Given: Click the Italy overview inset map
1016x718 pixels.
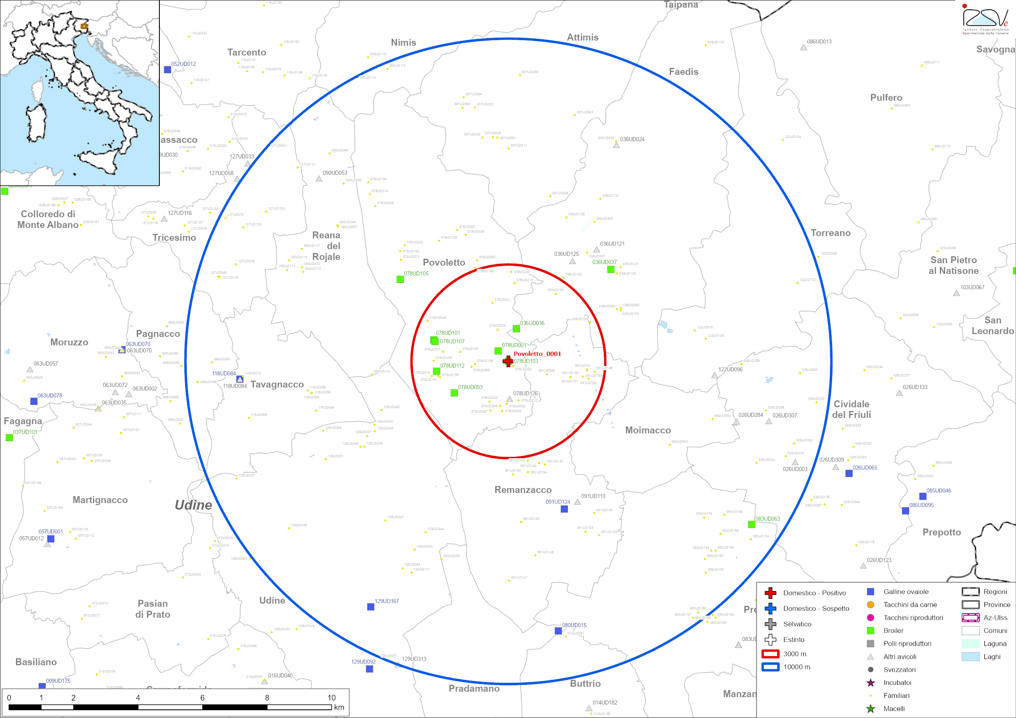Looking at the screenshot, I should pos(79,93).
